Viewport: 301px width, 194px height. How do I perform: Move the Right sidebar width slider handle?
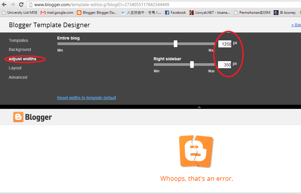point(192,64)
